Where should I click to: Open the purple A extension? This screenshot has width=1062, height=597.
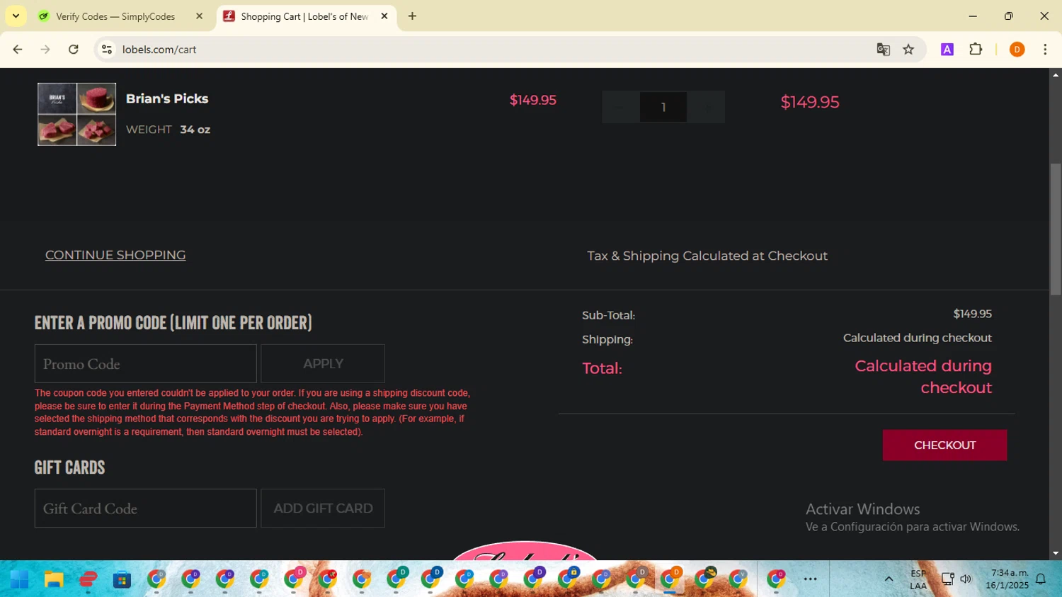pos(947,50)
